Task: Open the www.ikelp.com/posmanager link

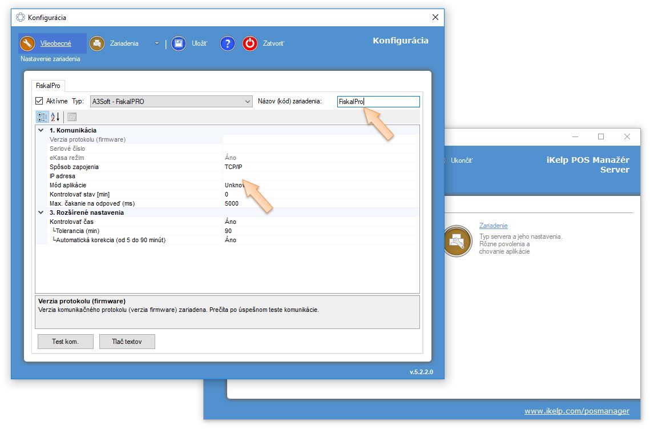Action: pos(577,411)
